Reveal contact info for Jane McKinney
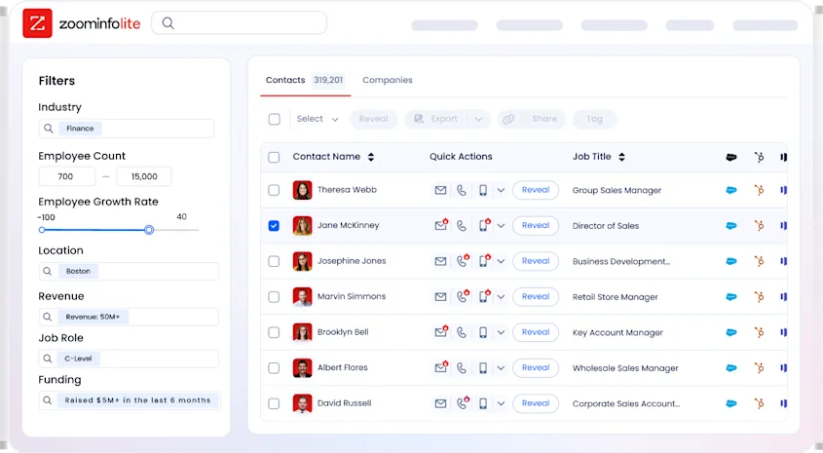 tap(536, 226)
